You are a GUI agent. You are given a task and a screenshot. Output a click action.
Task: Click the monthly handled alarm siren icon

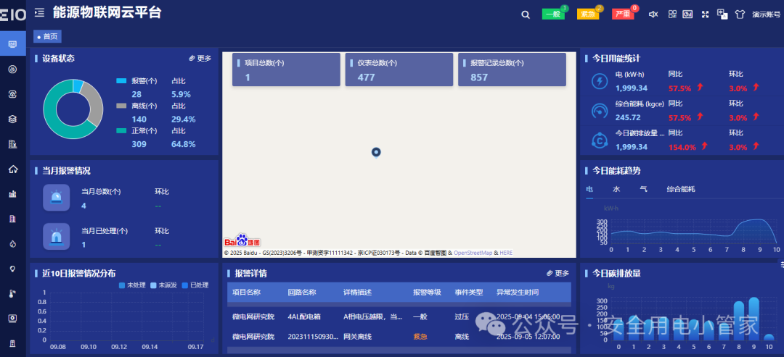click(56, 236)
